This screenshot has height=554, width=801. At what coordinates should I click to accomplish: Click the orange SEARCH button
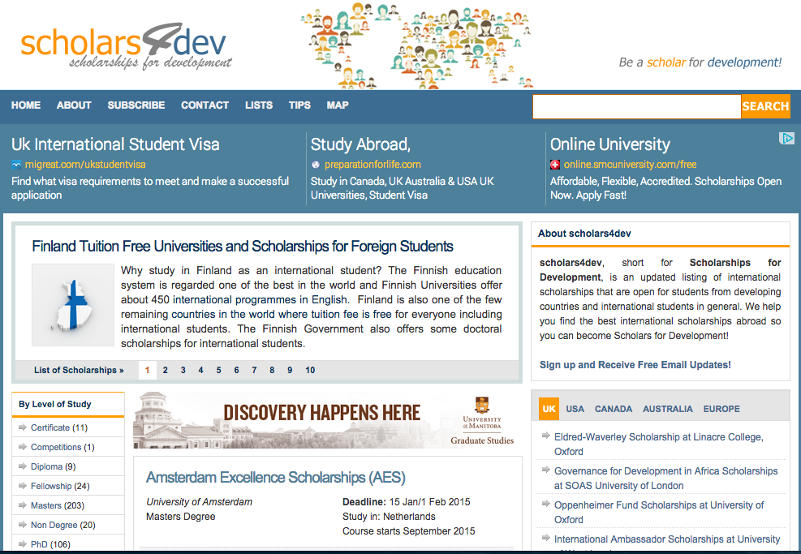[x=766, y=106]
